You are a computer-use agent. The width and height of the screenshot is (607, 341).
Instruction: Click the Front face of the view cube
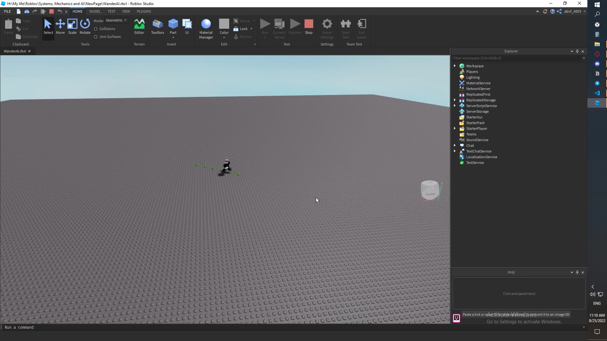pyautogui.click(x=430, y=194)
